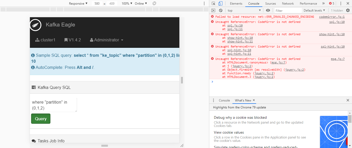Click Debug why a cookie was blocked
This screenshot has width=352, height=148.
(x=240, y=118)
